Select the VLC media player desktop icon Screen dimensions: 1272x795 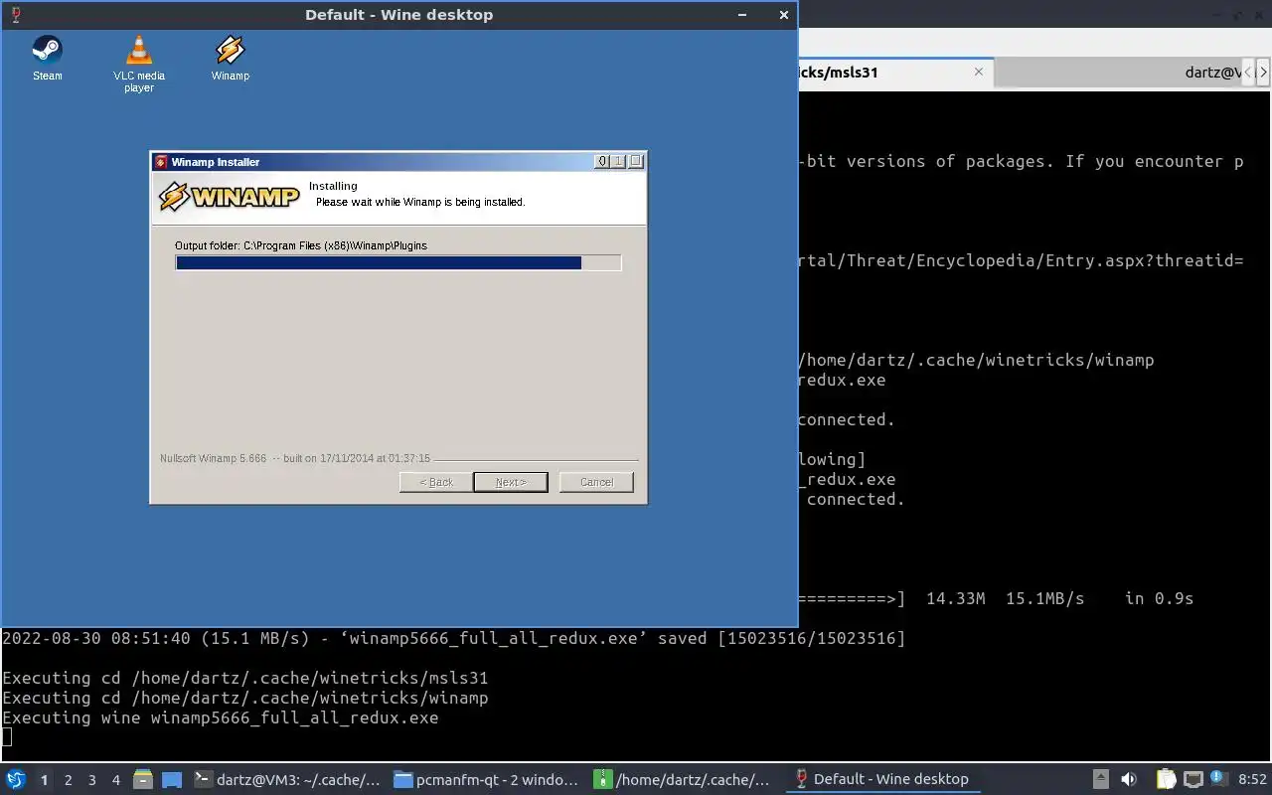point(139,64)
